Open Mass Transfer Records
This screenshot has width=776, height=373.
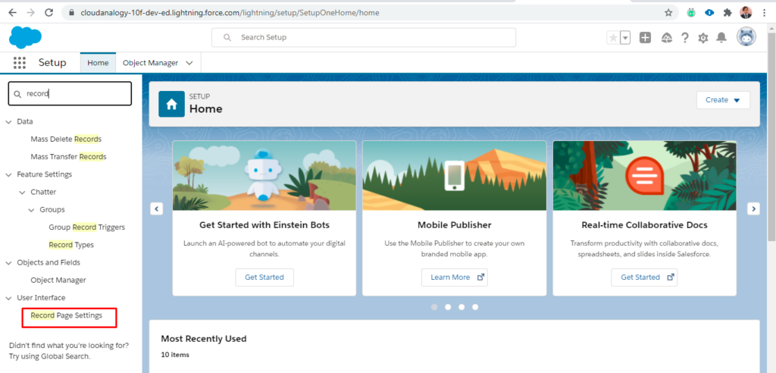click(68, 156)
